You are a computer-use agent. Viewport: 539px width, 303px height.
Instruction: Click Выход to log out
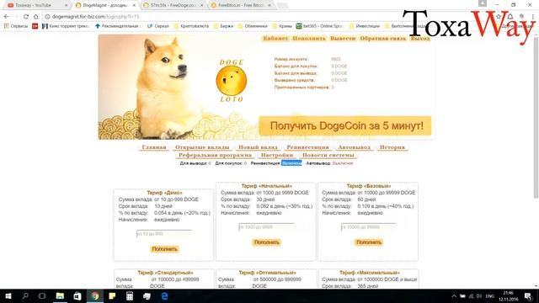420,39
